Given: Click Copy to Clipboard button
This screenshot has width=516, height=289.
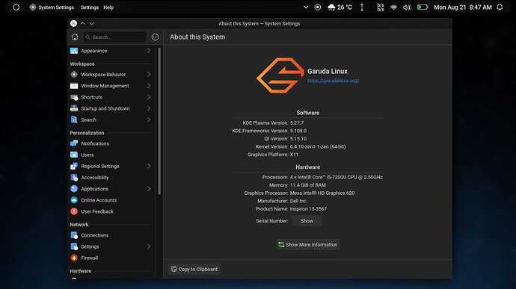Looking at the screenshot, I should pos(194,270).
